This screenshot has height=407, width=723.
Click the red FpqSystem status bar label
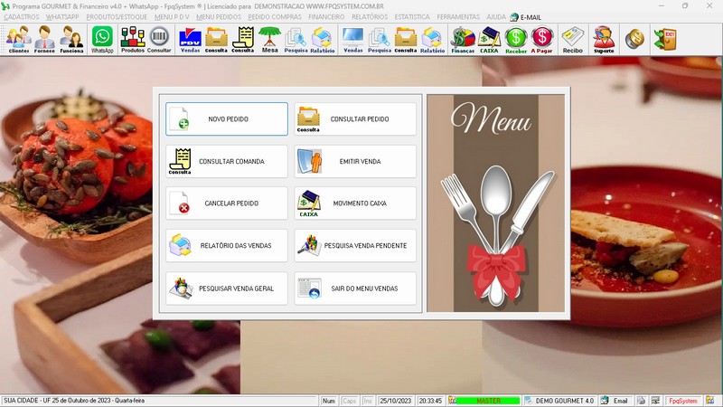coord(683,401)
